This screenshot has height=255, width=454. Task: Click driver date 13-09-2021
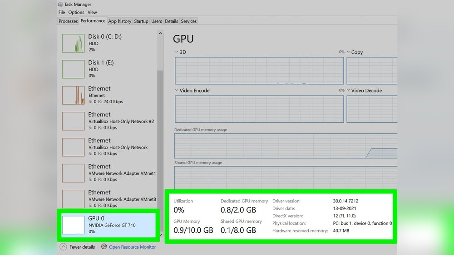click(345, 208)
